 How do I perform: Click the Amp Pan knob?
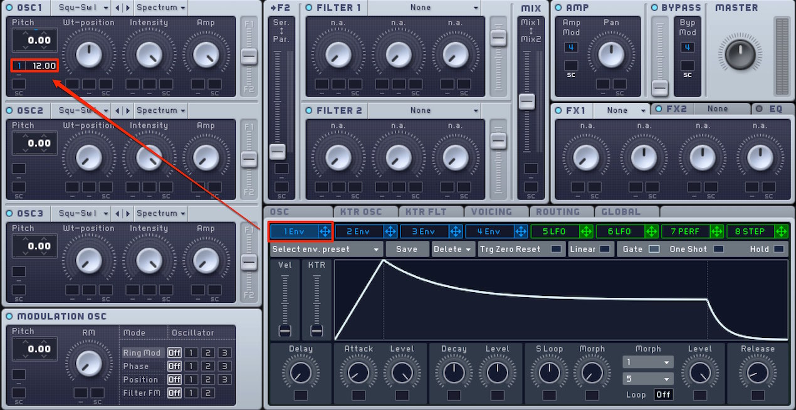pyautogui.click(x=611, y=55)
